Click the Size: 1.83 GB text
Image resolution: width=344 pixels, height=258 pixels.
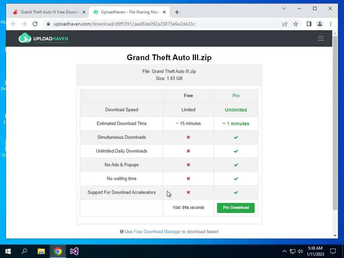pyautogui.click(x=169, y=79)
